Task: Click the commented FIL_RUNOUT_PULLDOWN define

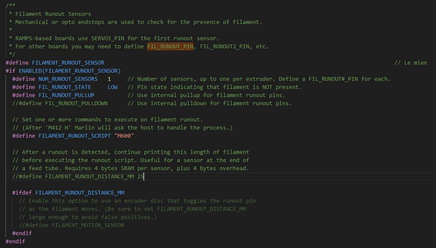Action: coord(60,103)
